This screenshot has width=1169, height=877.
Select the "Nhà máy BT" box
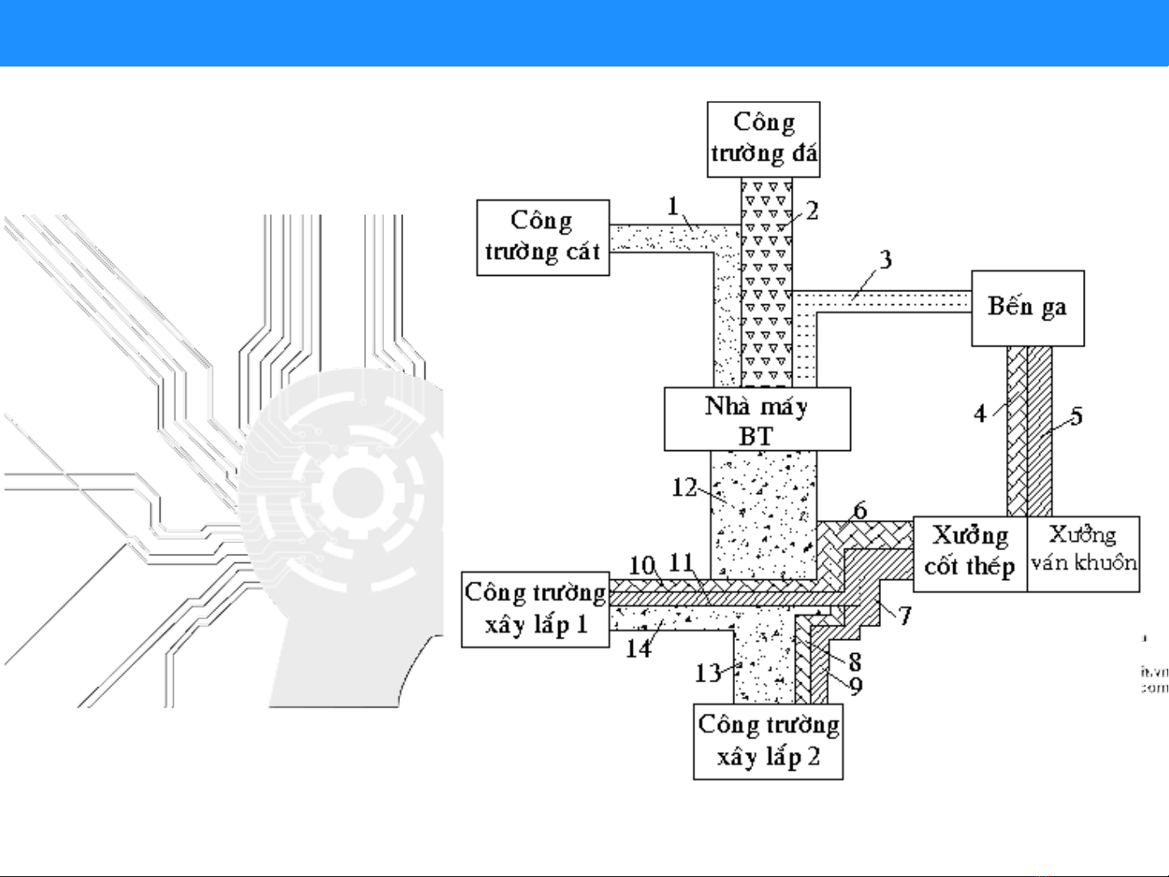click(x=757, y=419)
